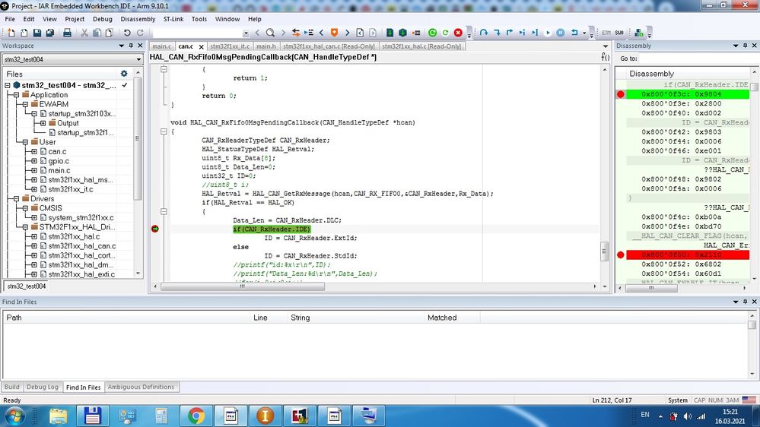Click the SWO trace toolbar icon

[619, 33]
